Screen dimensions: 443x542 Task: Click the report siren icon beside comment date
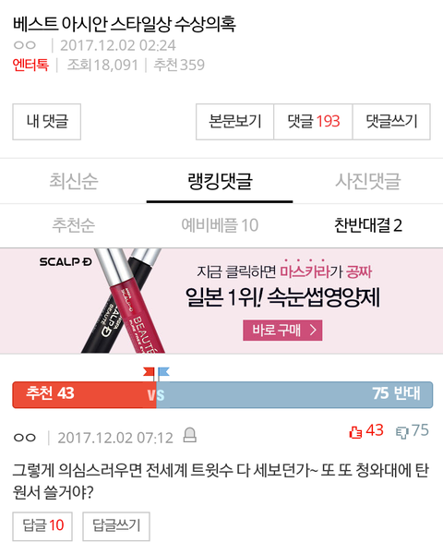[x=190, y=435]
